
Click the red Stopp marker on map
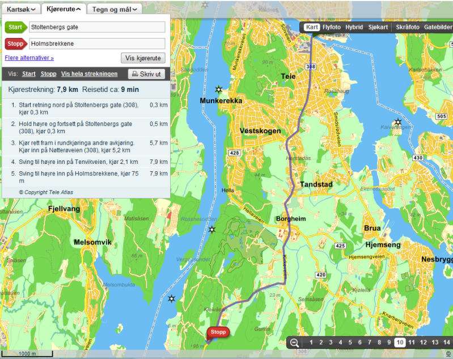(x=218, y=332)
